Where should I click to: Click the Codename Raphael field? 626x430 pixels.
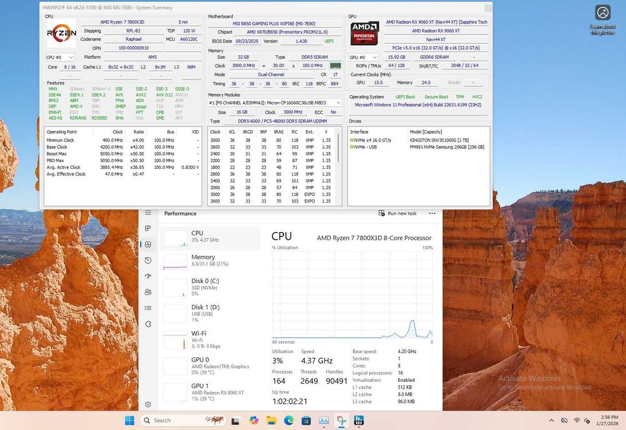click(133, 39)
